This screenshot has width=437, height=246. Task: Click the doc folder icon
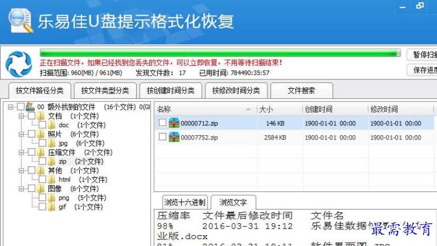[52, 125]
